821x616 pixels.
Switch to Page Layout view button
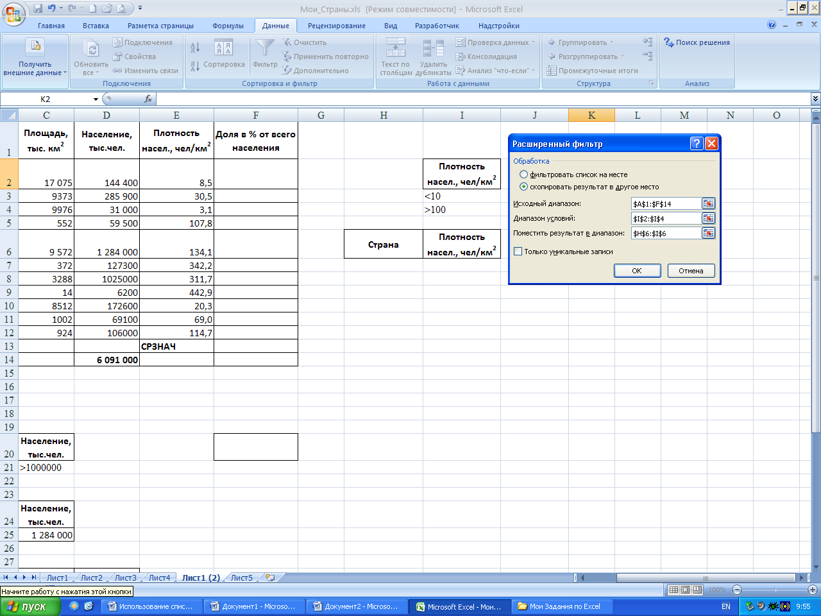(685, 590)
